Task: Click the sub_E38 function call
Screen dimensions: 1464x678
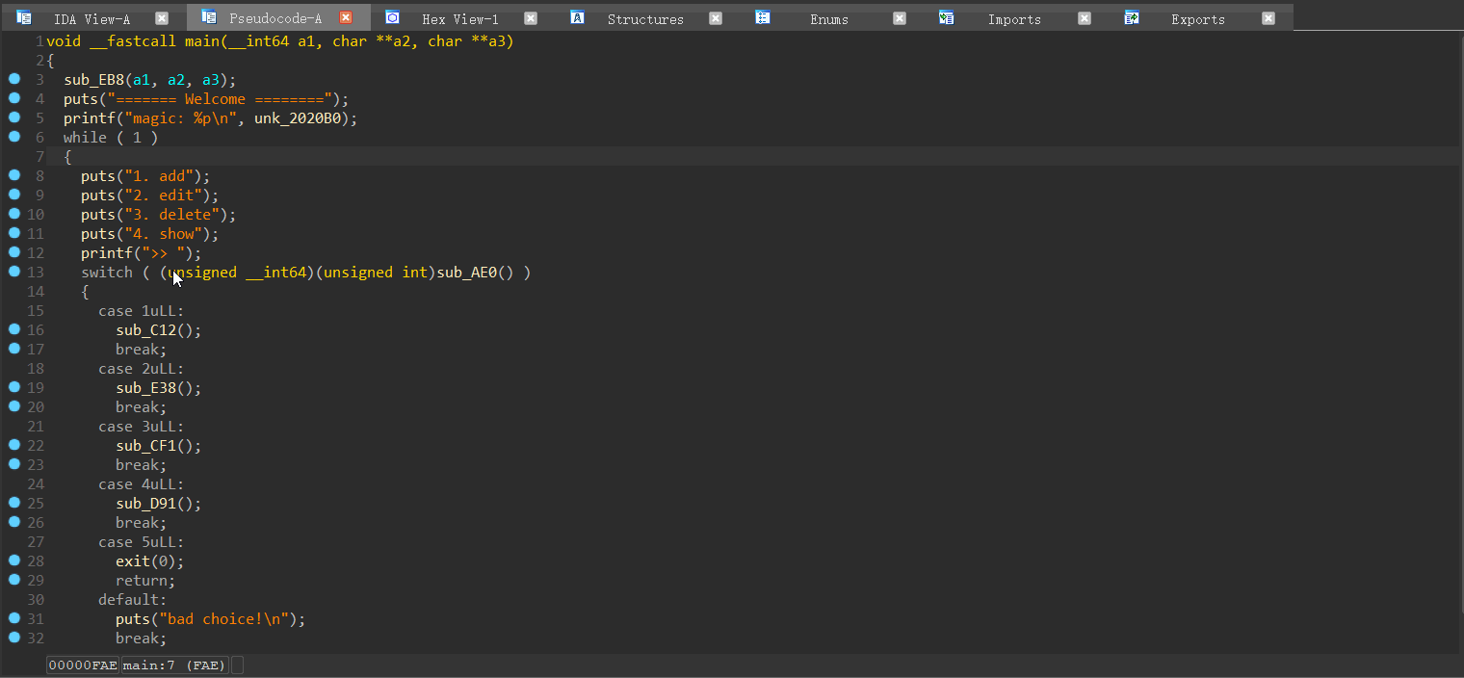Action: (146, 388)
